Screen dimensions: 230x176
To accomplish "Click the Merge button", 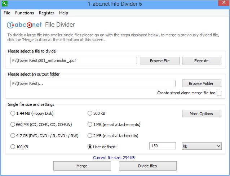I will (82, 166).
